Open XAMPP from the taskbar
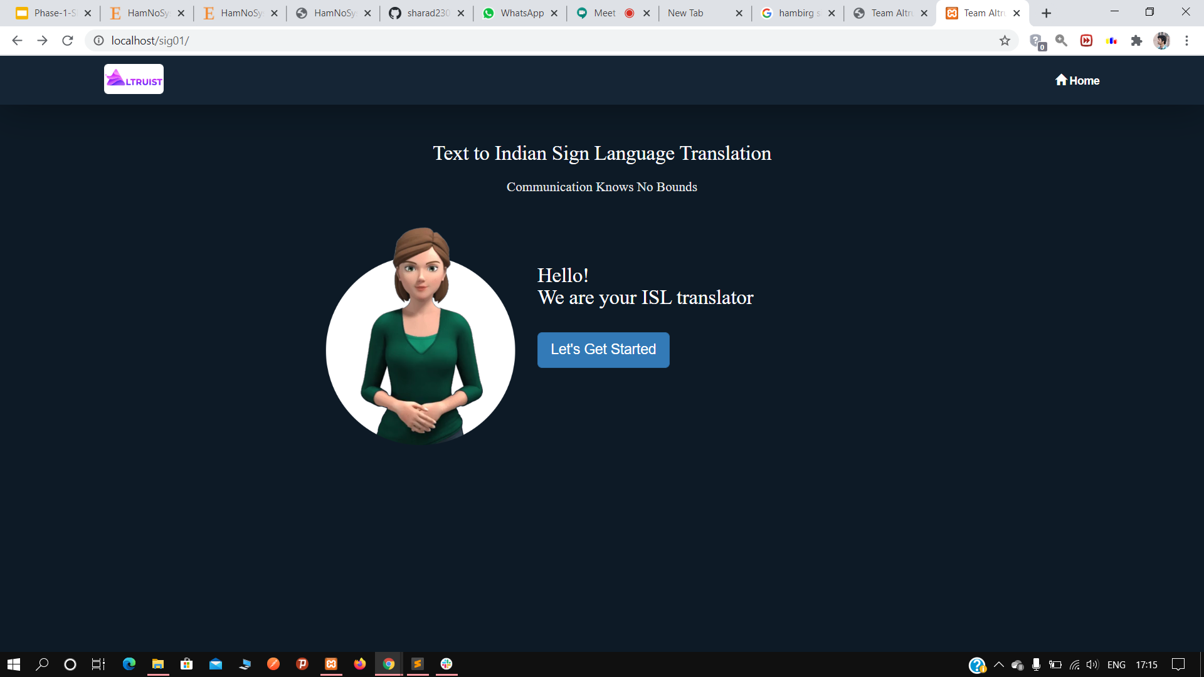The height and width of the screenshot is (677, 1204). click(331, 664)
